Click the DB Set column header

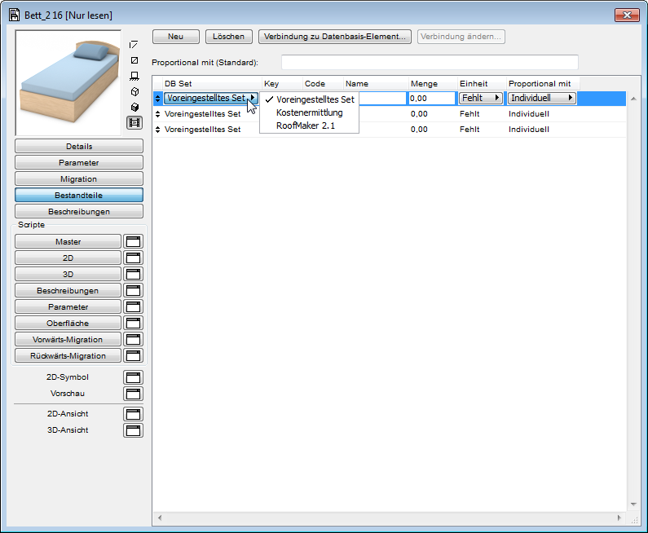(x=213, y=83)
